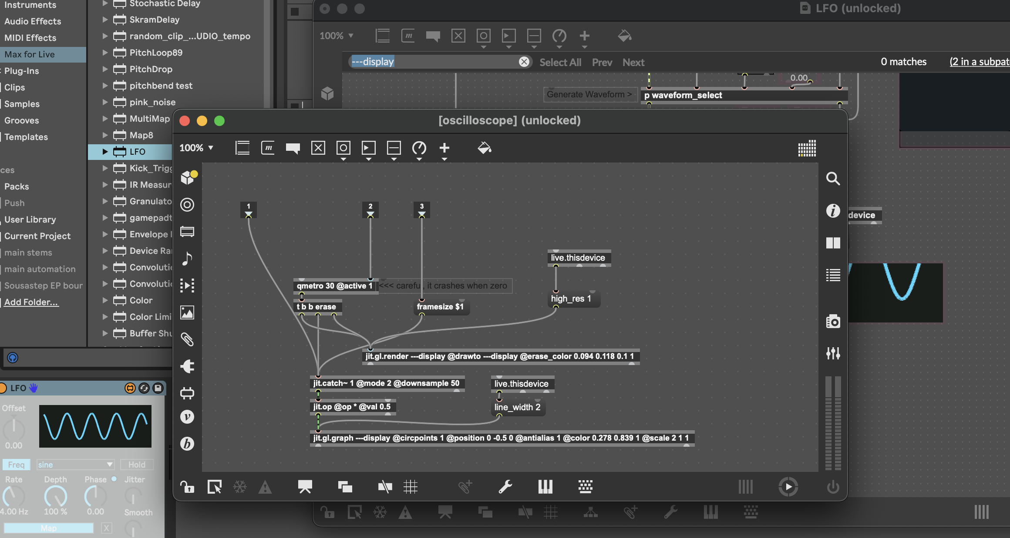Expand SkramDelay device in browser

[x=105, y=19]
